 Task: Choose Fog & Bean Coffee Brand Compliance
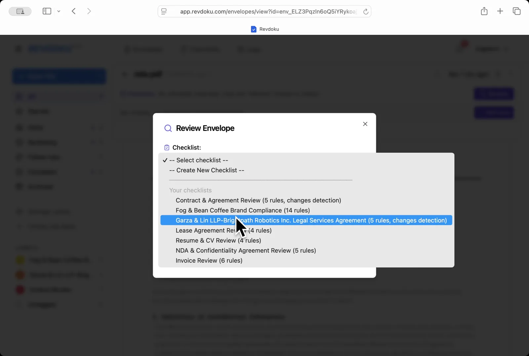coord(242,210)
